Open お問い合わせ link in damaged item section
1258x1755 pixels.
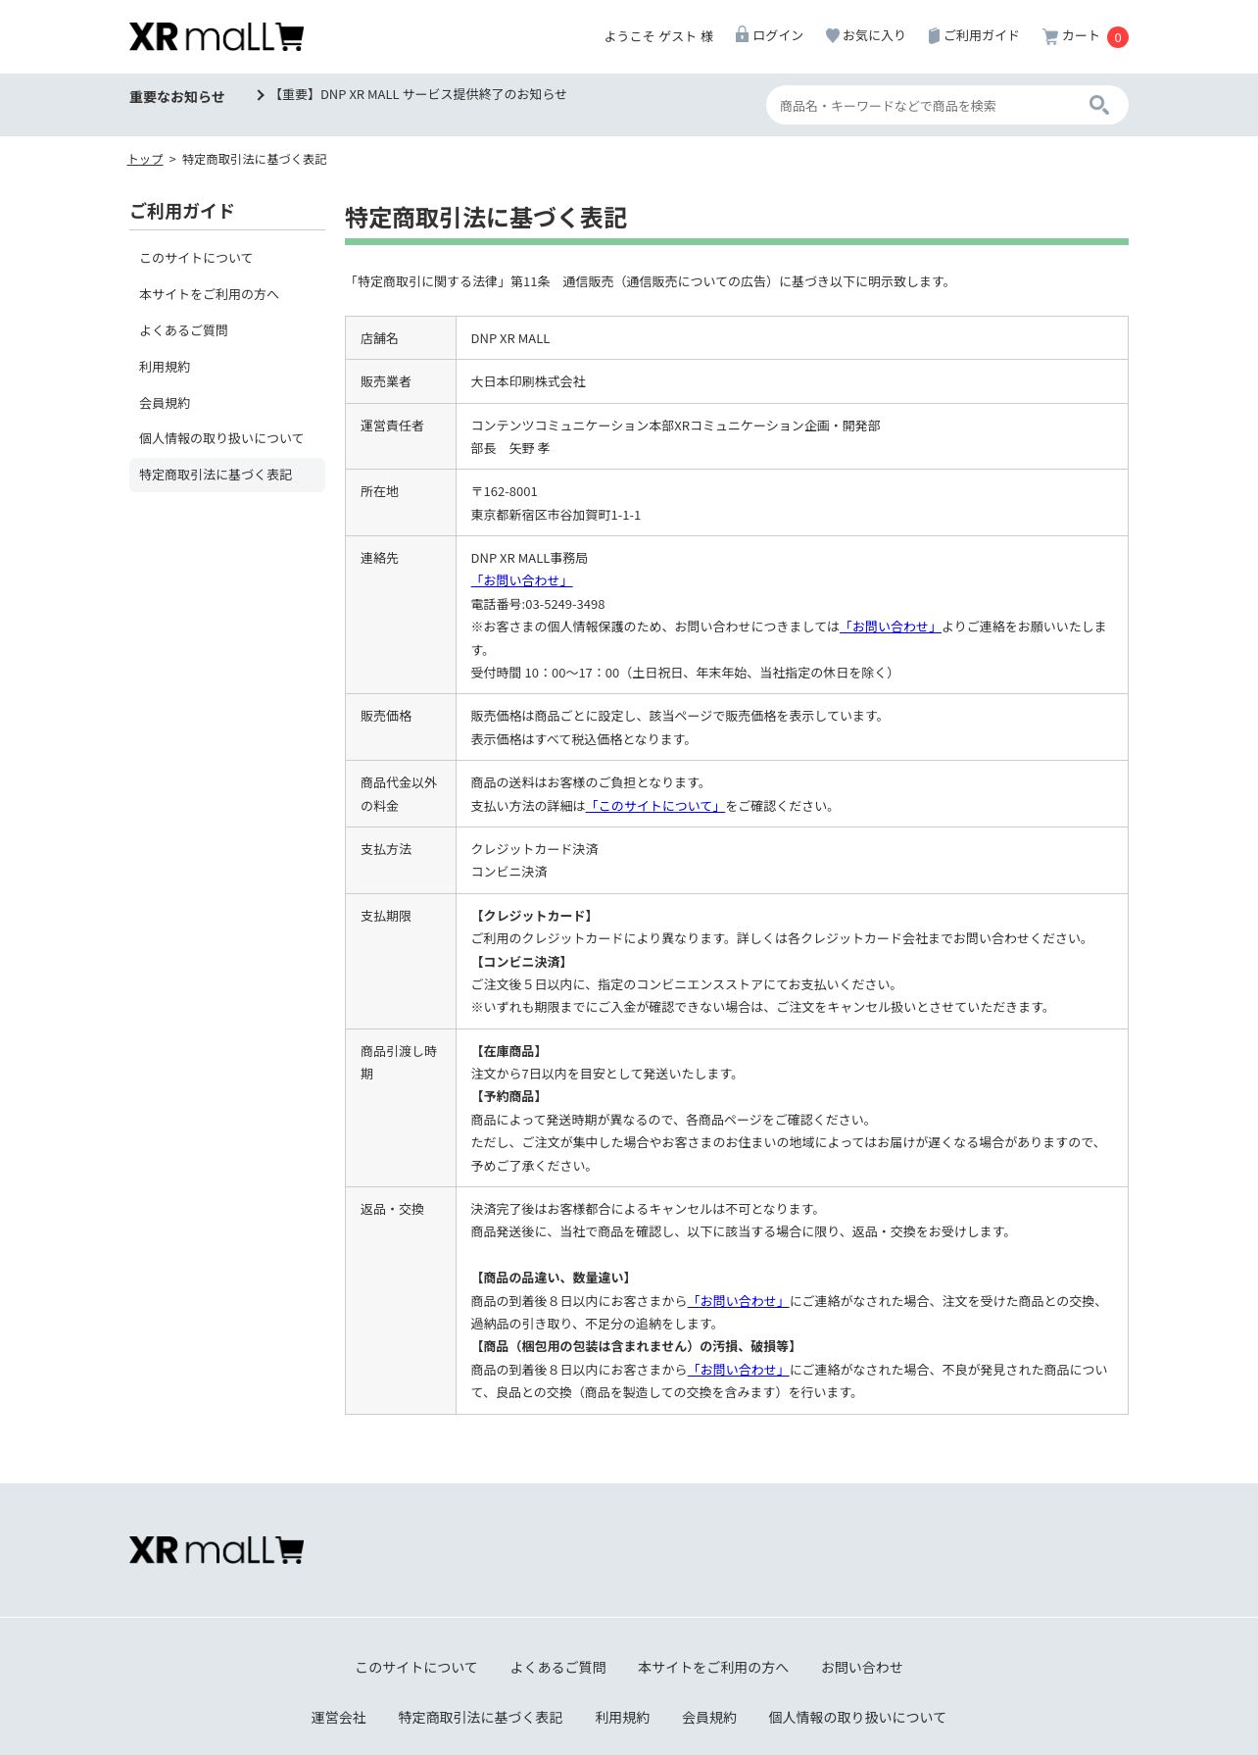click(739, 1370)
